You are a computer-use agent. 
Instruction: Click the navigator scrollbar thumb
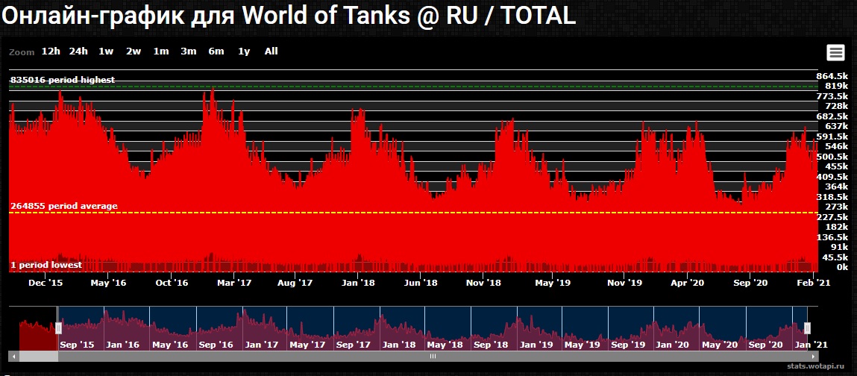tap(433, 357)
